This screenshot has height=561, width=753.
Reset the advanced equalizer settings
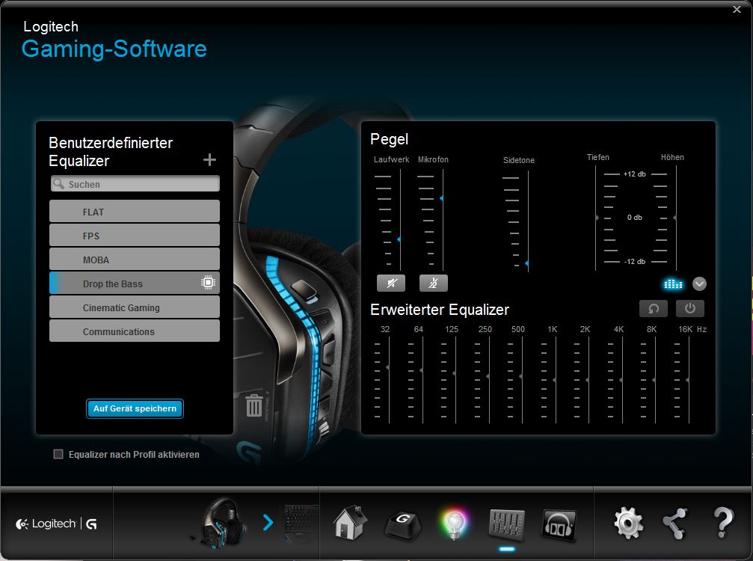654,308
